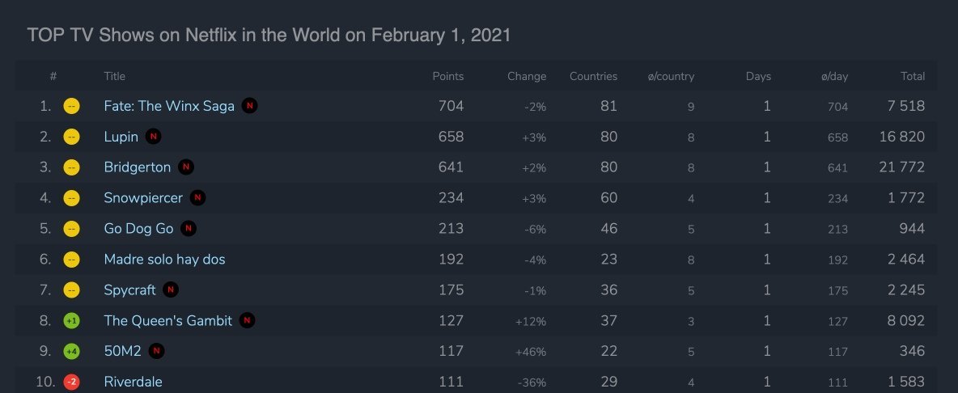
Task: Sort the table by Points column header
Action: [x=448, y=77]
